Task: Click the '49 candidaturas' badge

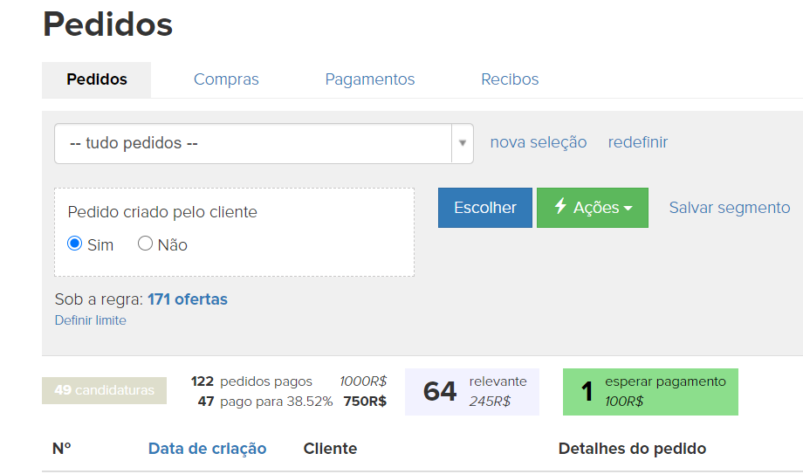Action: (x=104, y=390)
